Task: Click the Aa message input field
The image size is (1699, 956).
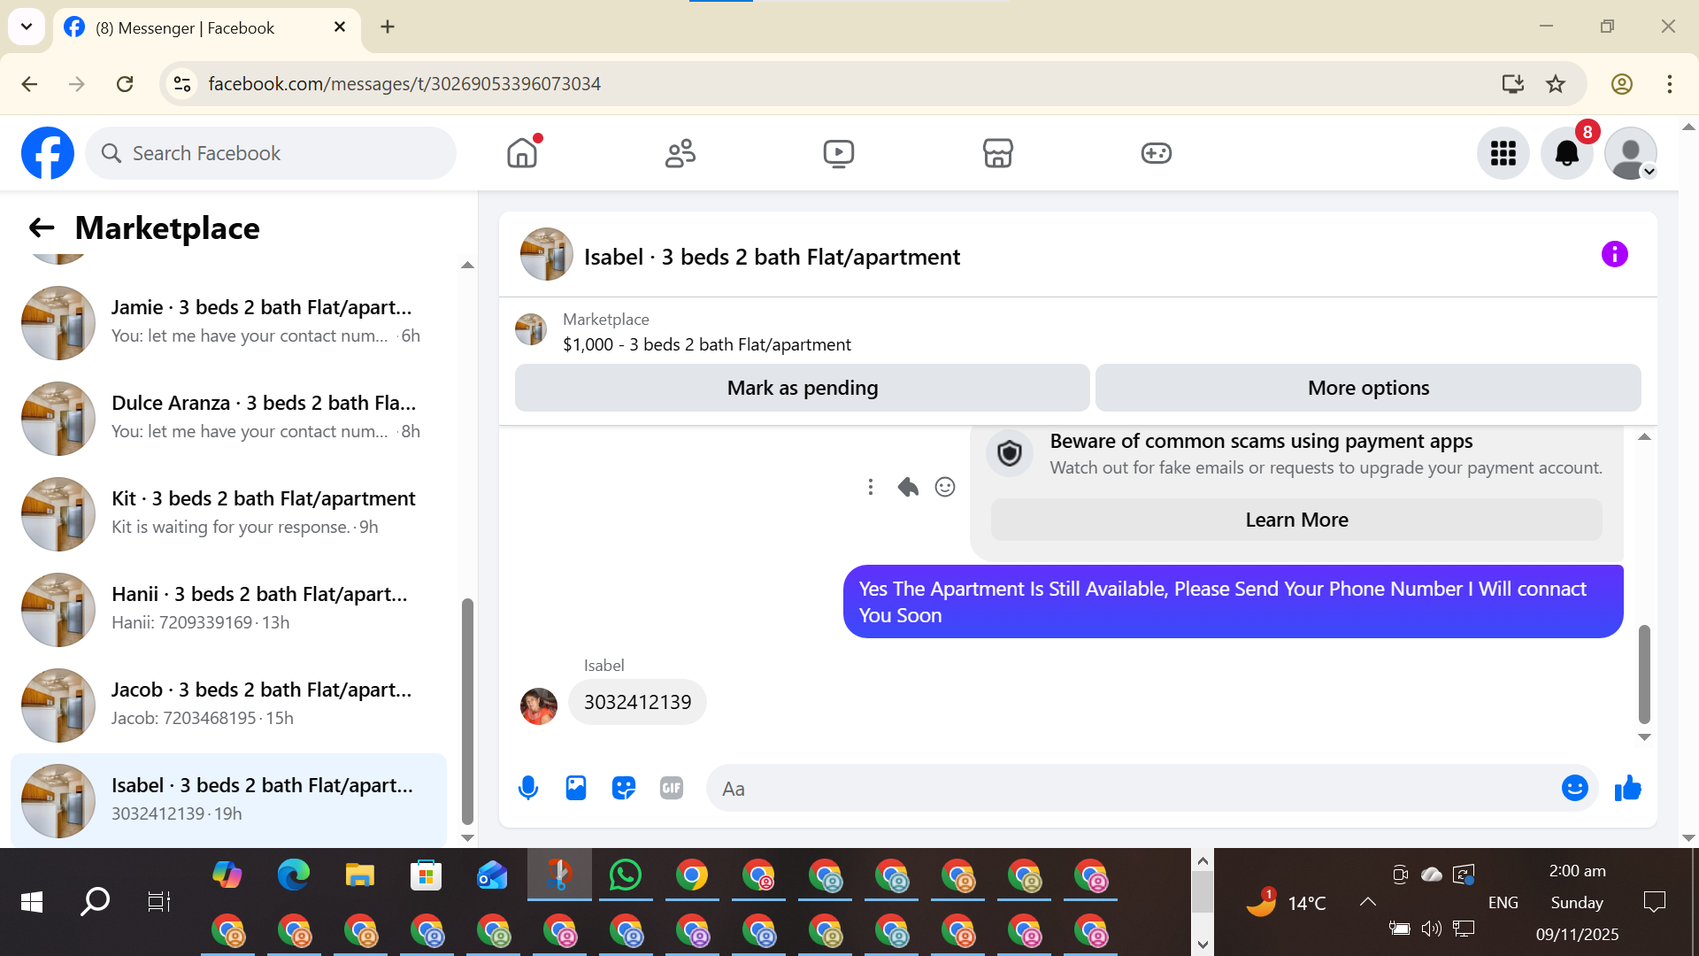Action: (x=1133, y=788)
